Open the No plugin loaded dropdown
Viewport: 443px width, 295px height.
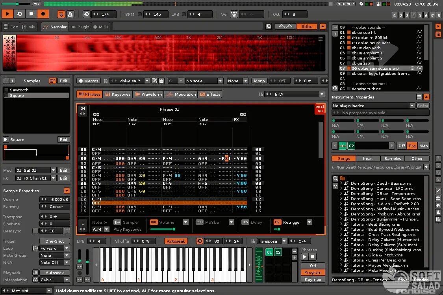pos(373,106)
